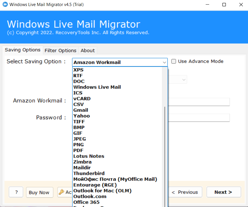Click the key icon on Activate button
This screenshot has height=207, width=248.
[61, 192]
